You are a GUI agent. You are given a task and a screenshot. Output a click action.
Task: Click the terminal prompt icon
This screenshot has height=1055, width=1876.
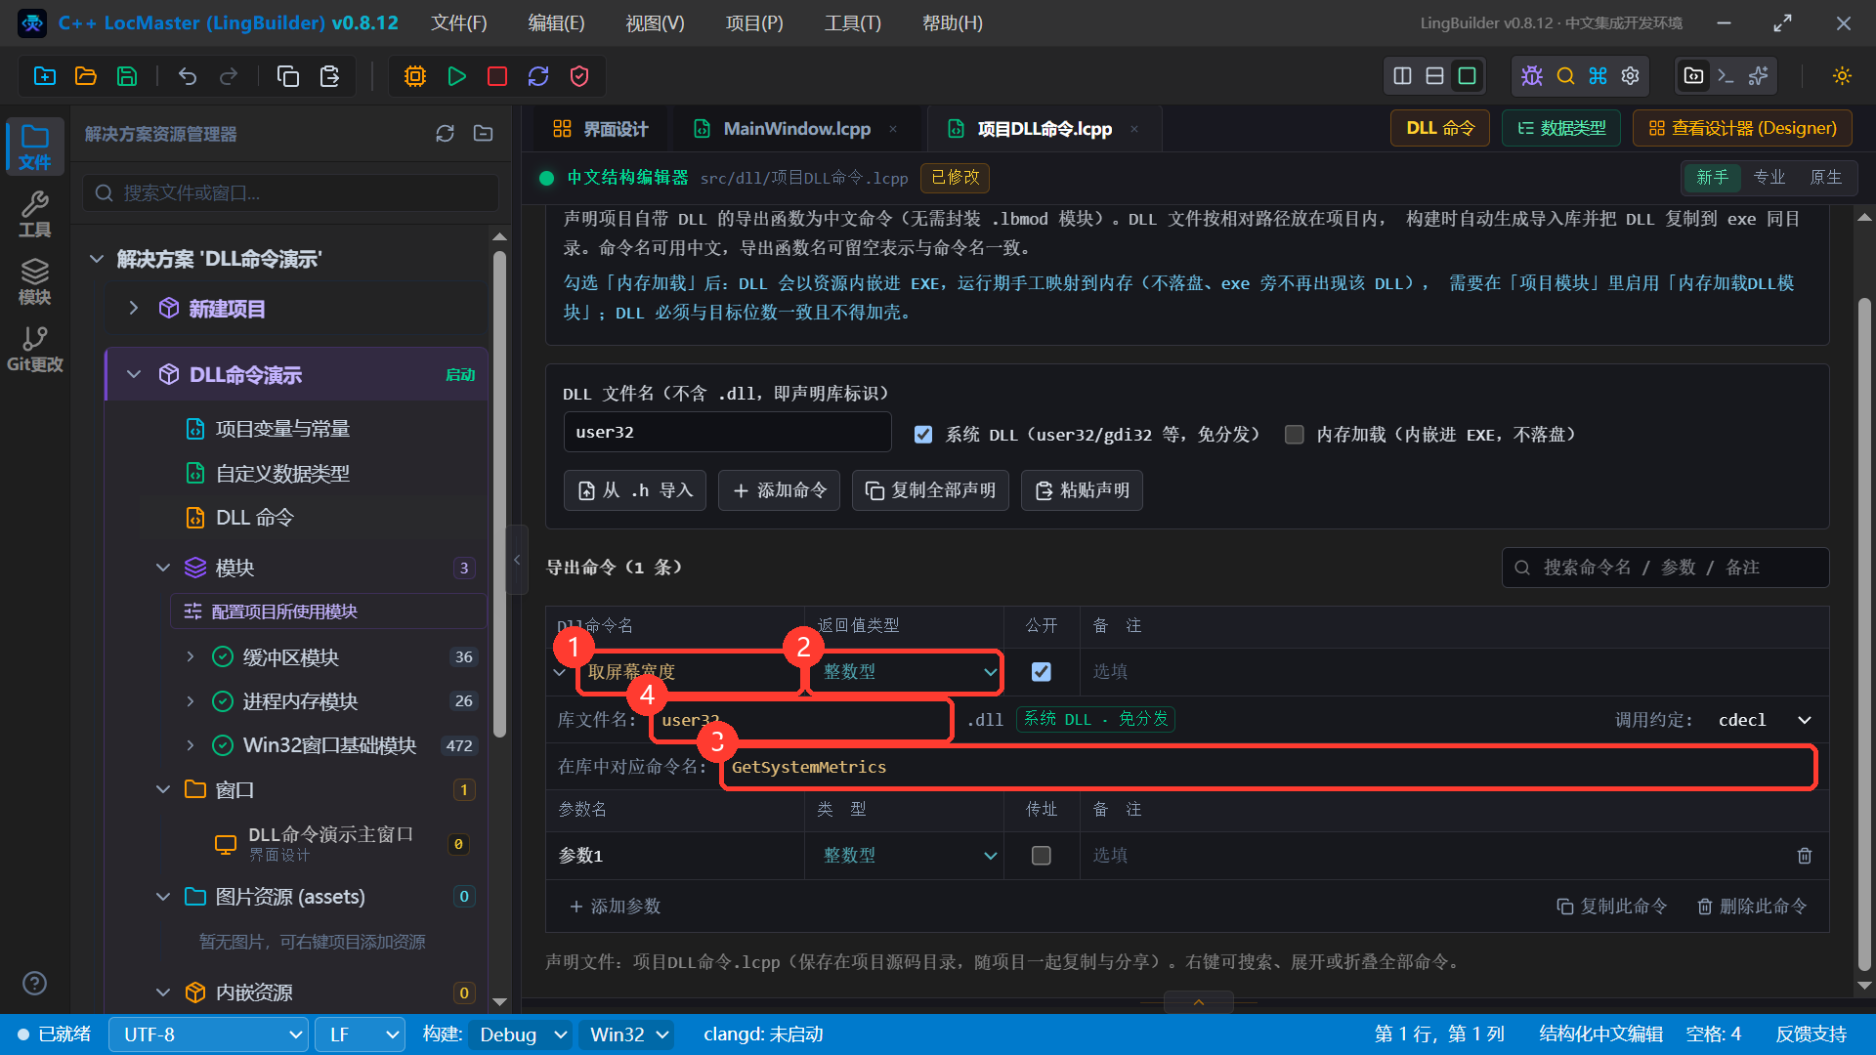pyautogui.click(x=1727, y=76)
